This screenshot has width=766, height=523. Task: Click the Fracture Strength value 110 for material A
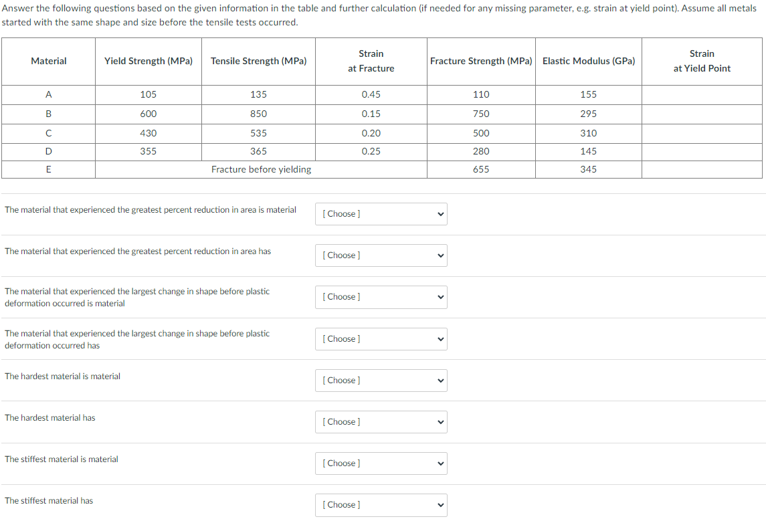[480, 94]
